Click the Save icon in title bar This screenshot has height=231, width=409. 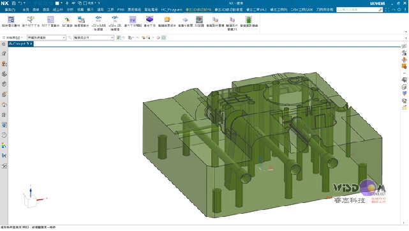[14, 3]
